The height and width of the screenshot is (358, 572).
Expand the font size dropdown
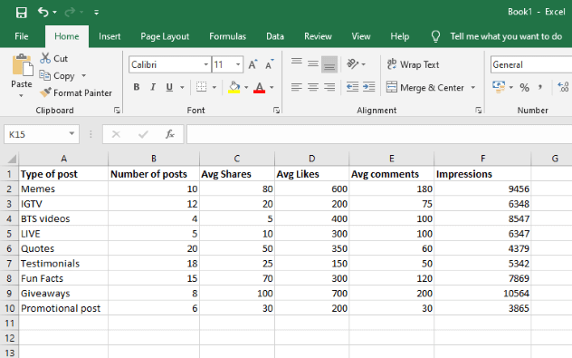click(238, 64)
